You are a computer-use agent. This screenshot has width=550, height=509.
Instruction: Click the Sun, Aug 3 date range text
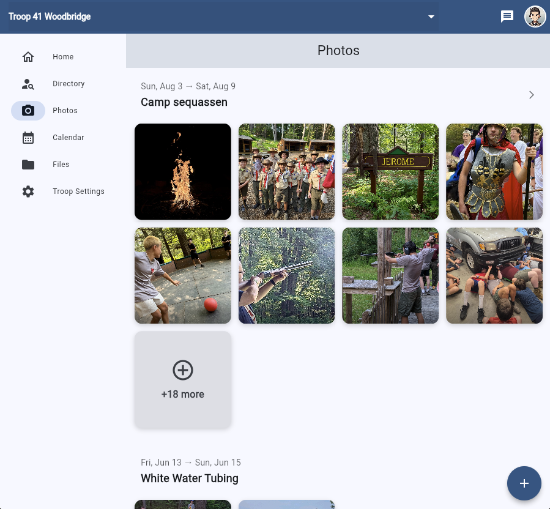188,86
